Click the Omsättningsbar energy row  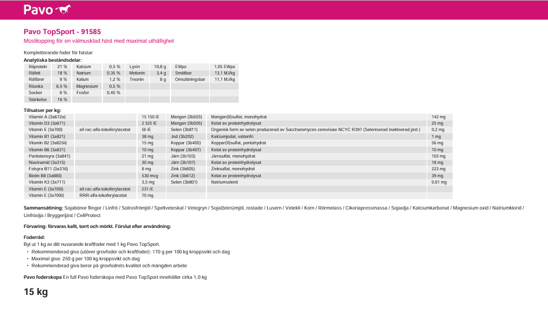pos(190,80)
